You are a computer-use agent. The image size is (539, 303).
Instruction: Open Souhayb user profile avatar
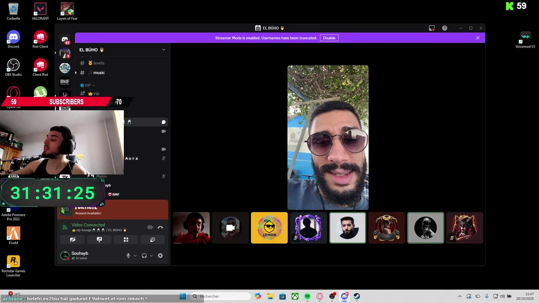point(65,255)
